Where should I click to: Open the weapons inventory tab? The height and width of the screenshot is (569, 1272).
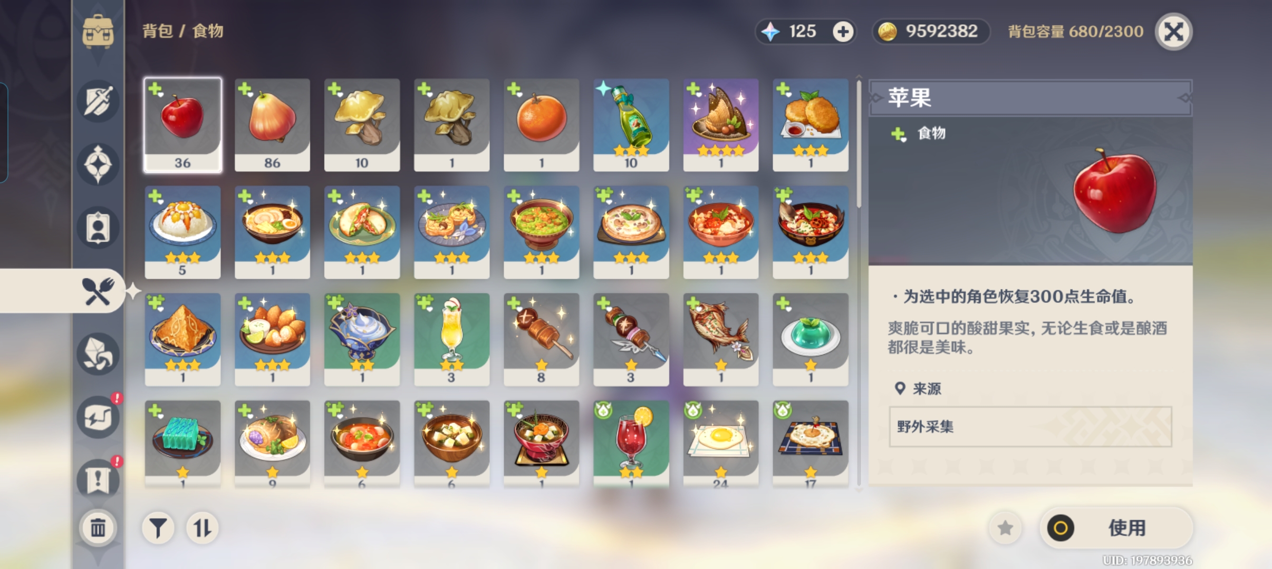98,101
